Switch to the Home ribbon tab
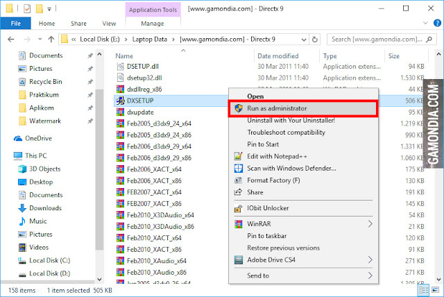This screenshot has width=444, height=297. coord(46,24)
